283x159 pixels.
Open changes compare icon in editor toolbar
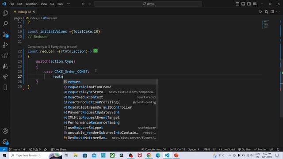coord(266,12)
